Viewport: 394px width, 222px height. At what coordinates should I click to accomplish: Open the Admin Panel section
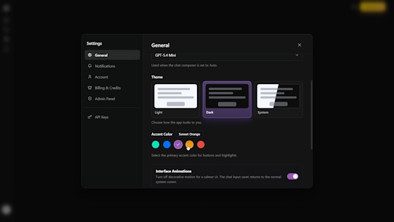112,99
